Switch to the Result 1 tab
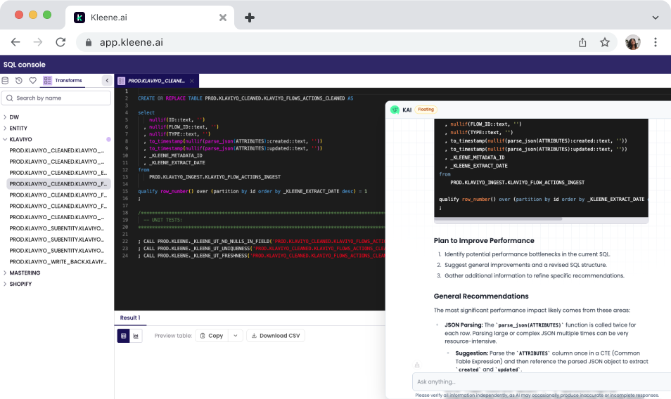 click(130, 318)
